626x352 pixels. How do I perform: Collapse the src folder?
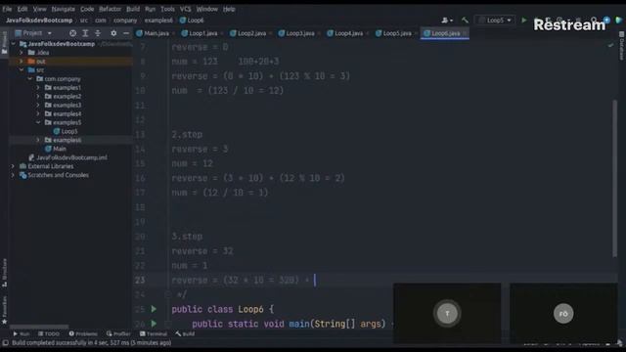click(22, 70)
